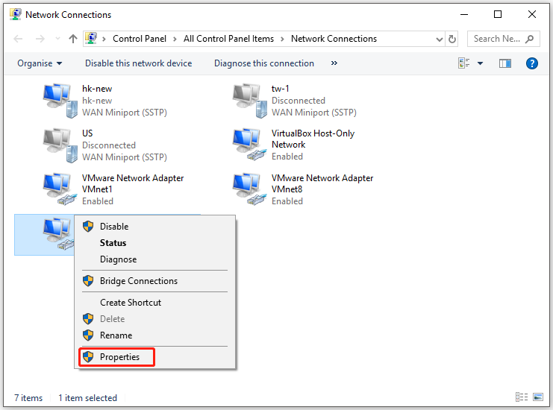Viewport: 553px width, 410px height.
Task: Go to All Control Panel Items breadcrumb
Action: point(228,39)
